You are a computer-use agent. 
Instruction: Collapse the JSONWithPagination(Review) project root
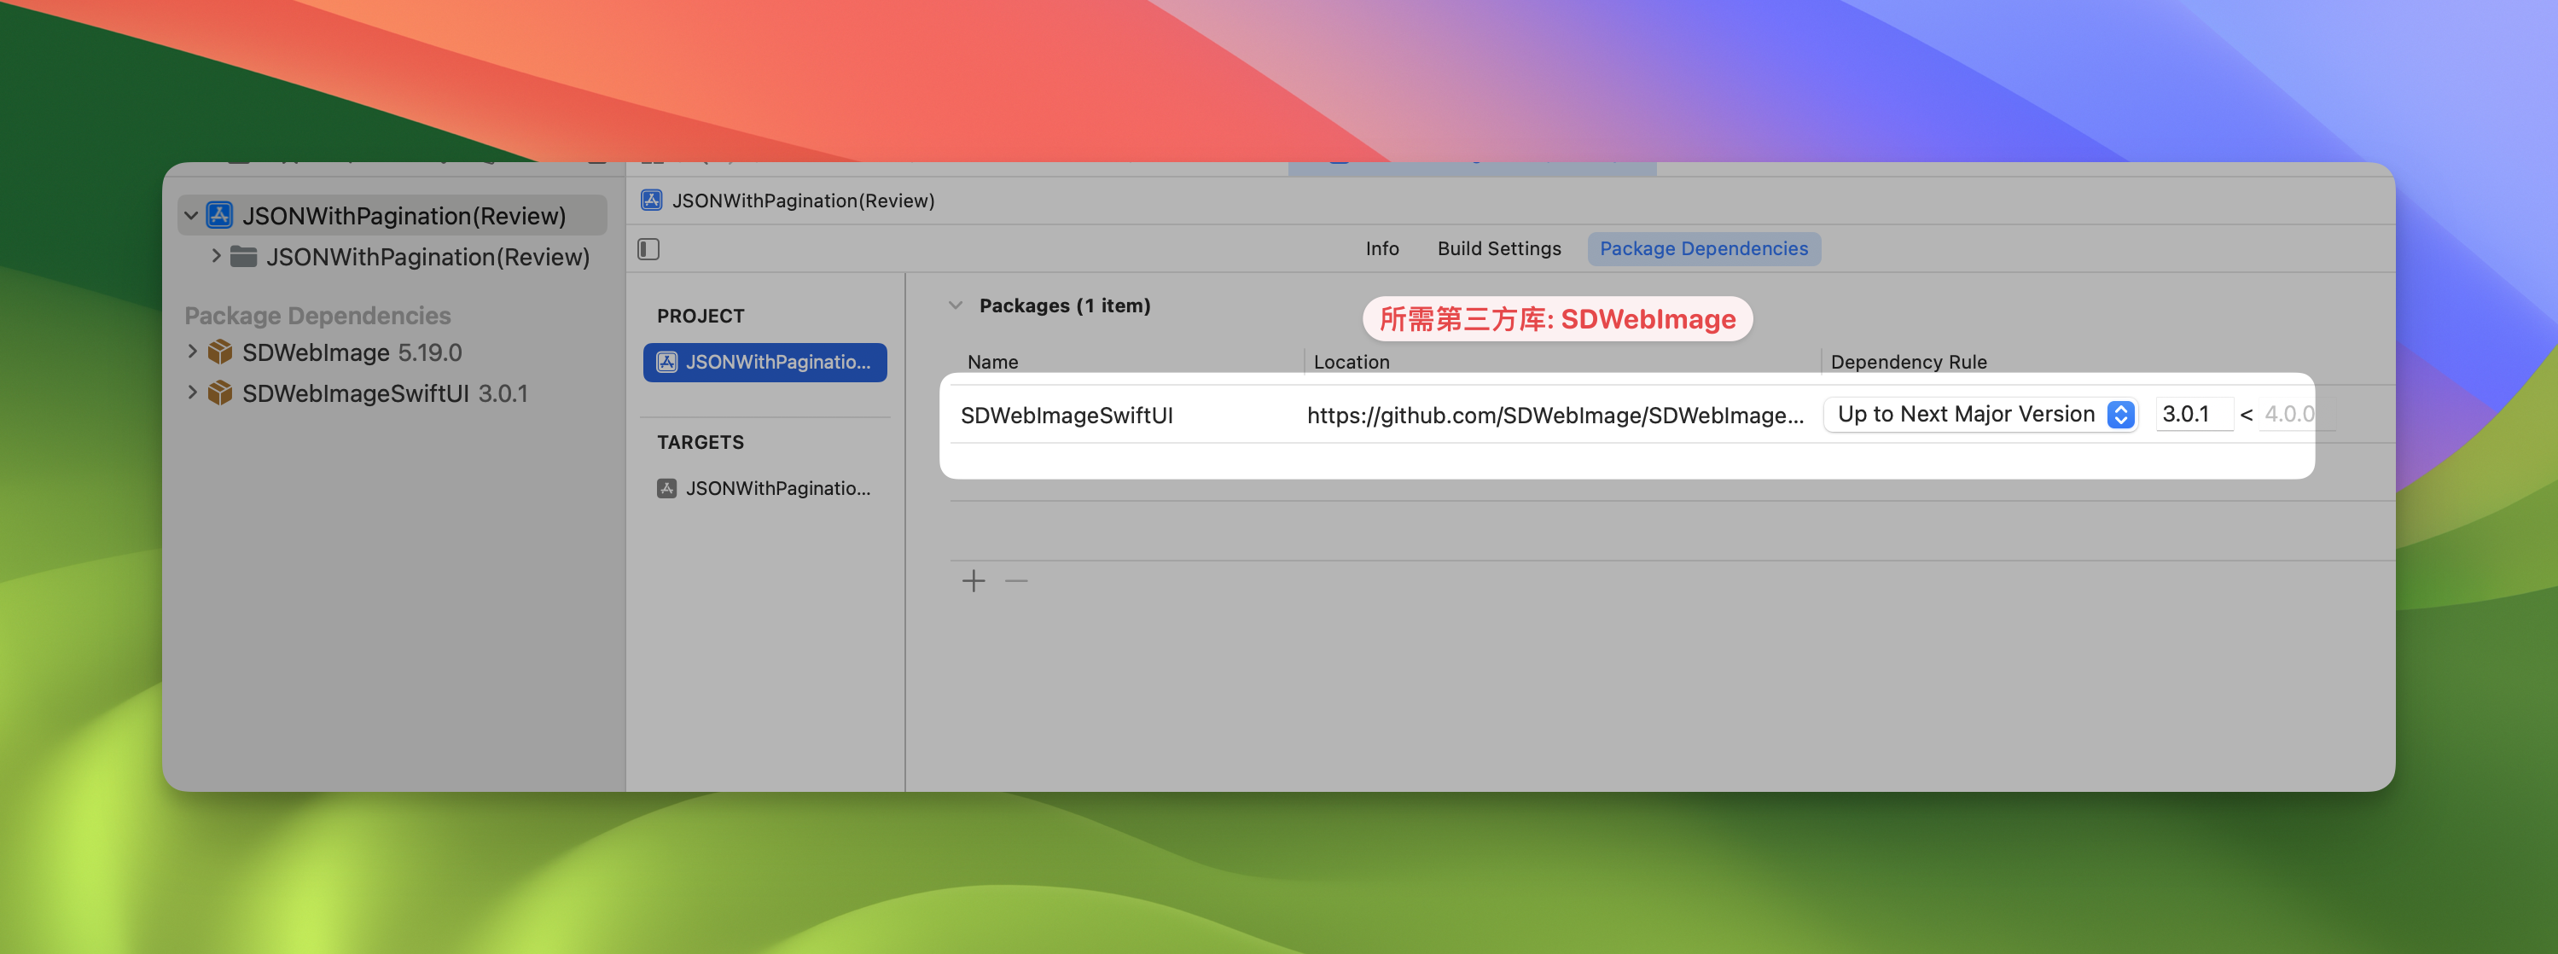[190, 215]
